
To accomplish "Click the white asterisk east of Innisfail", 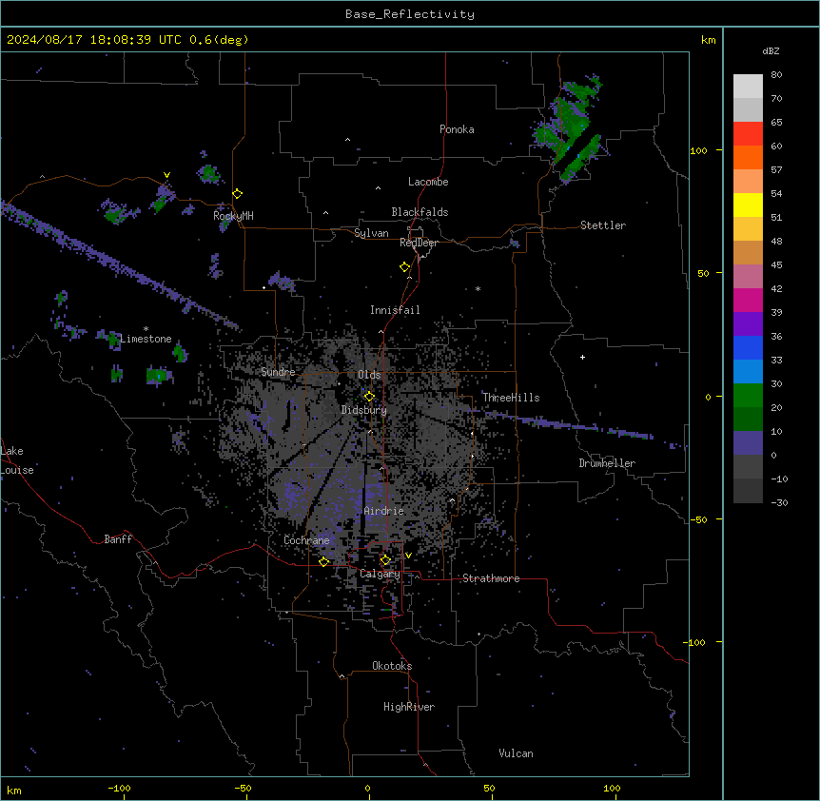I will (x=478, y=288).
